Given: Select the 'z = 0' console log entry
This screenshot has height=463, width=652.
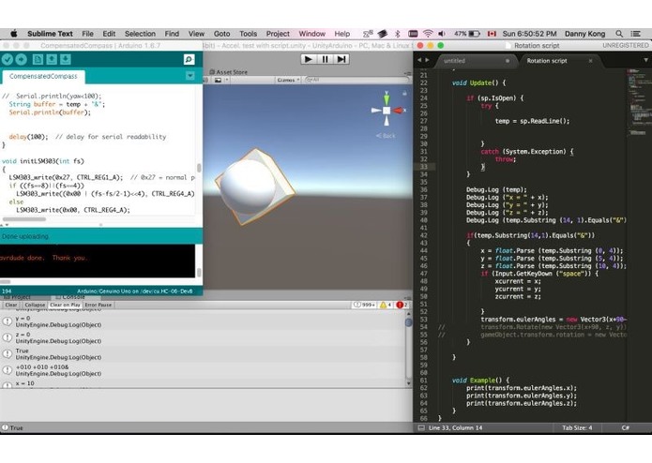Looking at the screenshot, I should [x=202, y=337].
